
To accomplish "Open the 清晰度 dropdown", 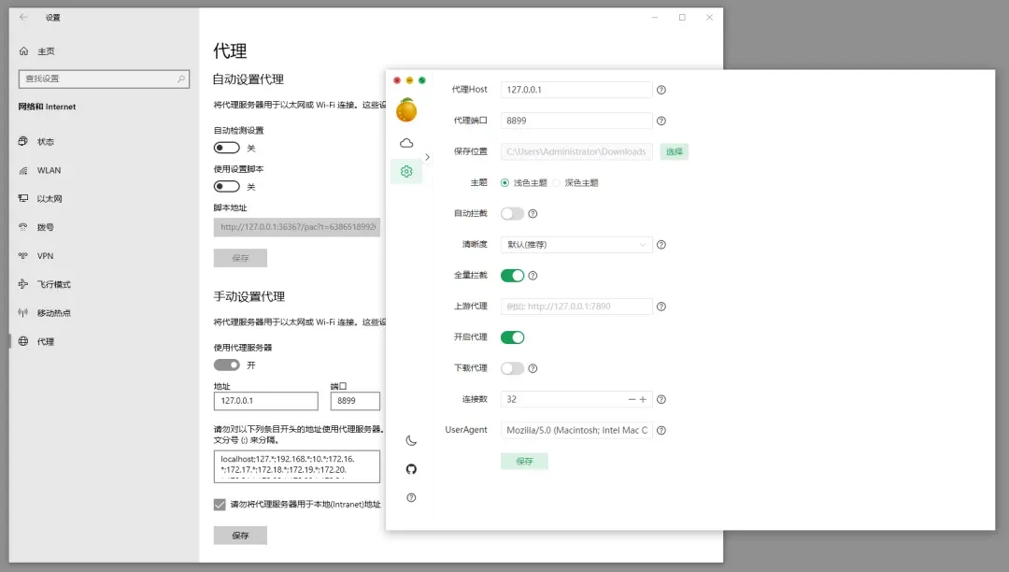I will pos(576,245).
